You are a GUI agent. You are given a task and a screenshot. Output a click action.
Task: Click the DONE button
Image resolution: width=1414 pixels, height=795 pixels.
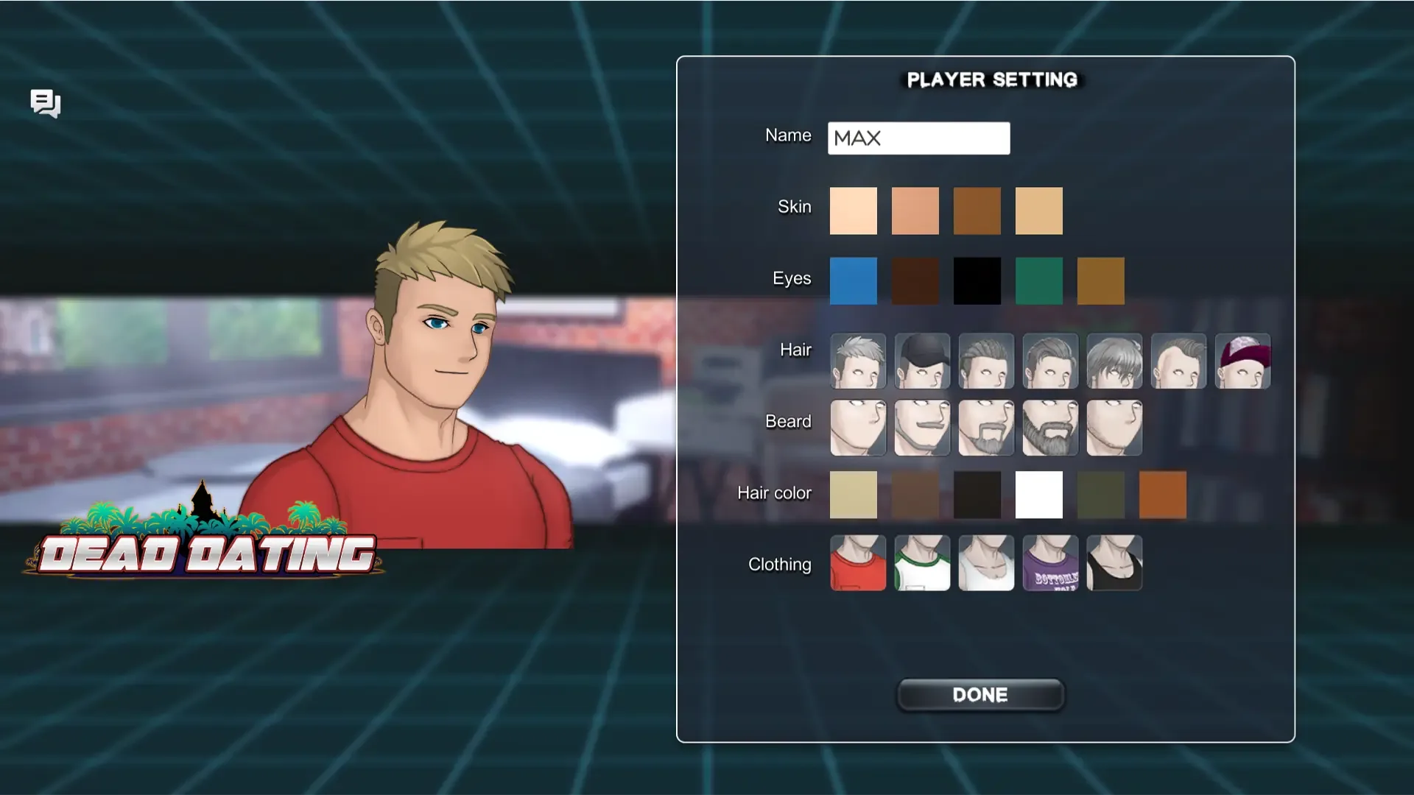(x=979, y=695)
